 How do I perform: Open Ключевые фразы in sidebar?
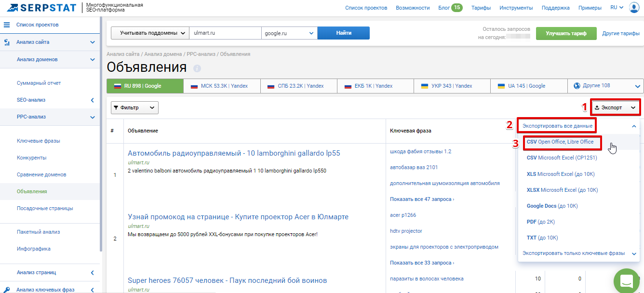[39, 141]
